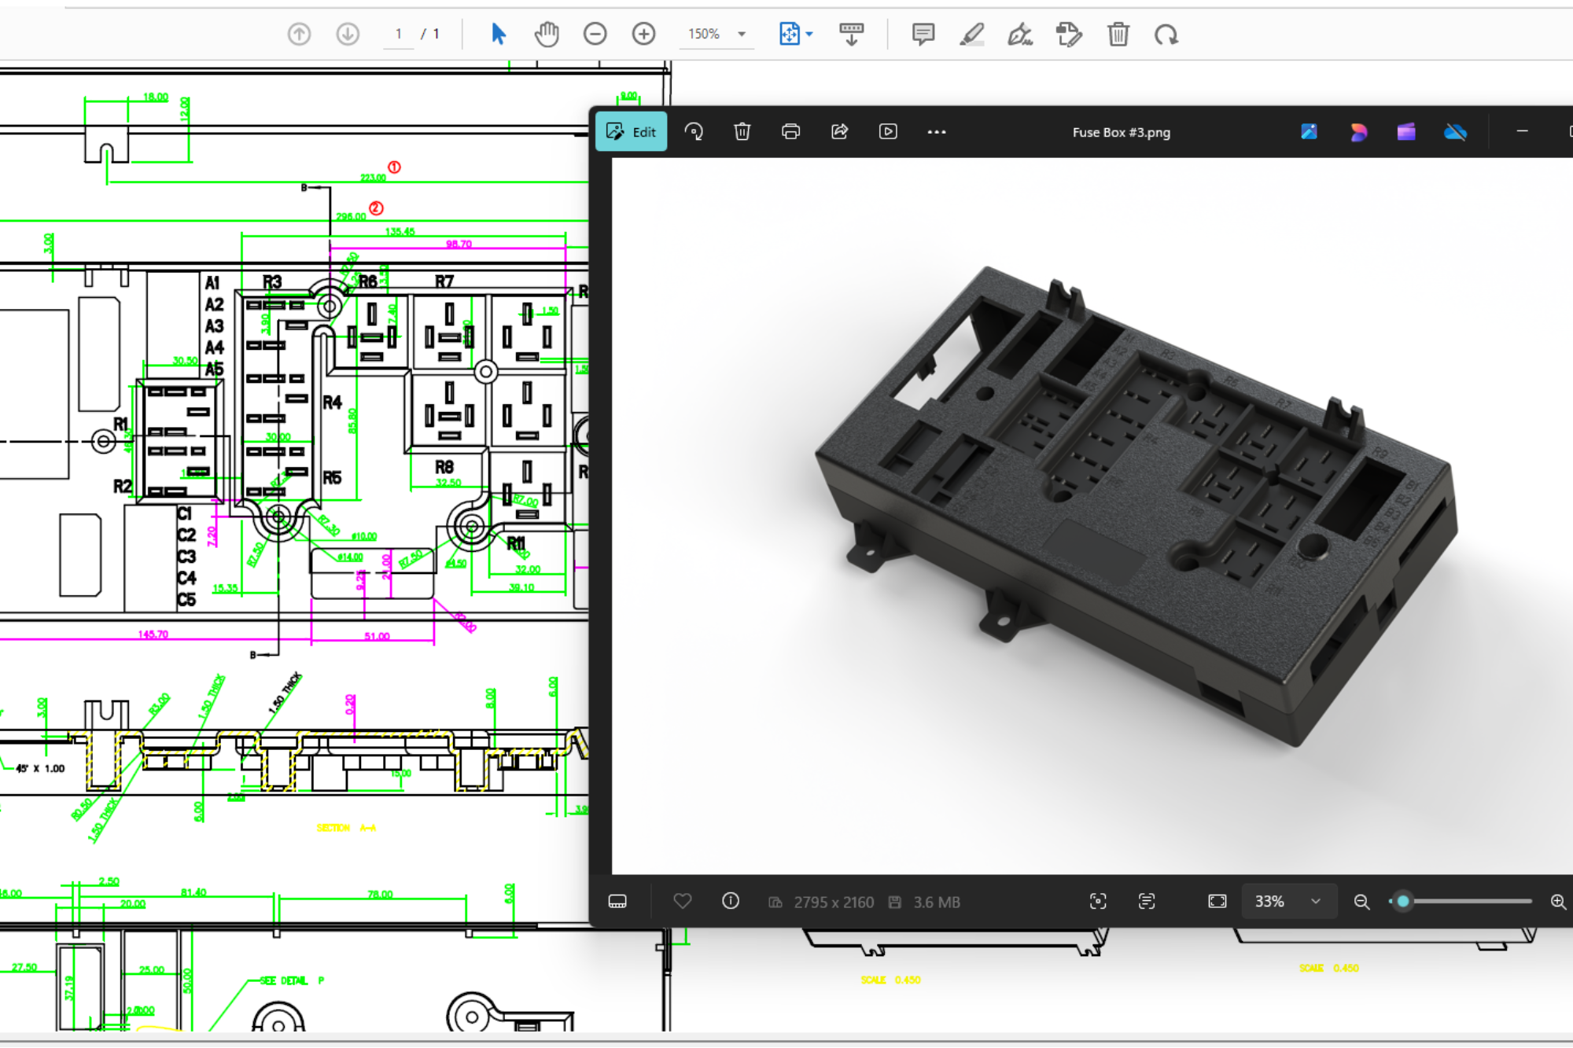
Task: Print the image from Photos
Action: pyautogui.click(x=790, y=131)
